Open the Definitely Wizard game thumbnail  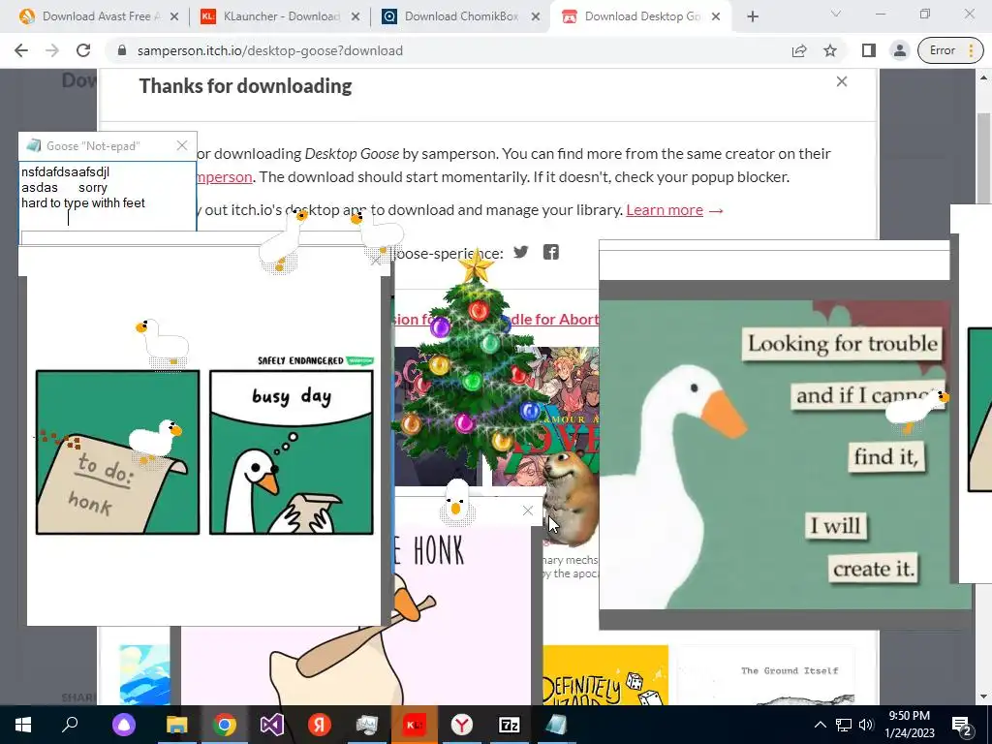click(605, 675)
